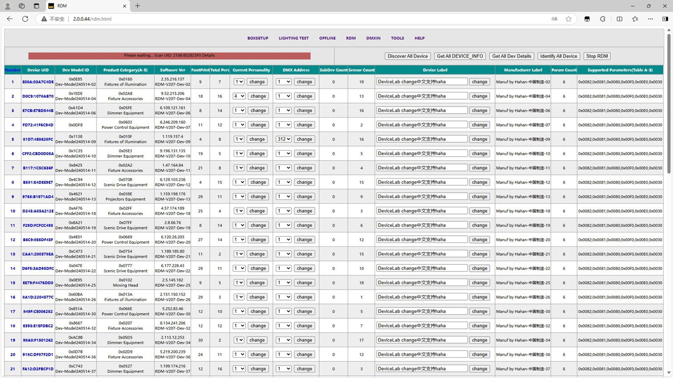
Task: Click the translate page icon in the address bar
Action: pyautogui.click(x=554, y=18)
